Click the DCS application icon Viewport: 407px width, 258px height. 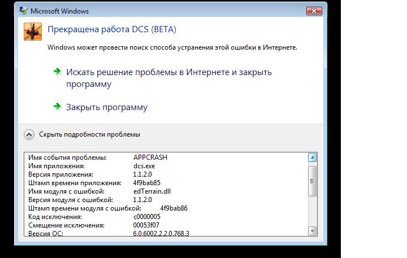[x=33, y=32]
